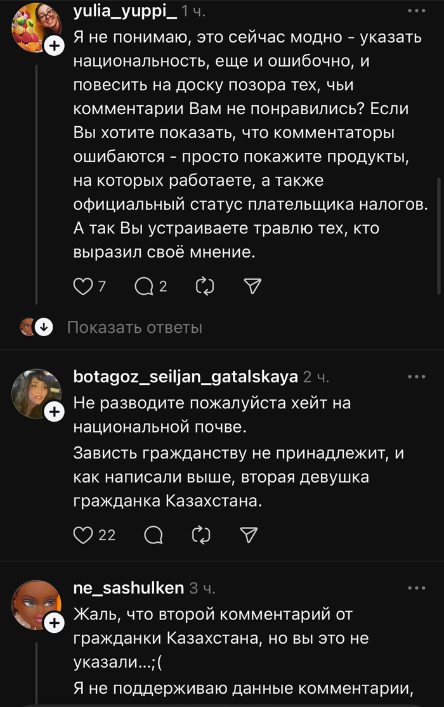Open more options for yulia_yuppi_'s comment
This screenshot has height=707, width=444.
(416, 11)
